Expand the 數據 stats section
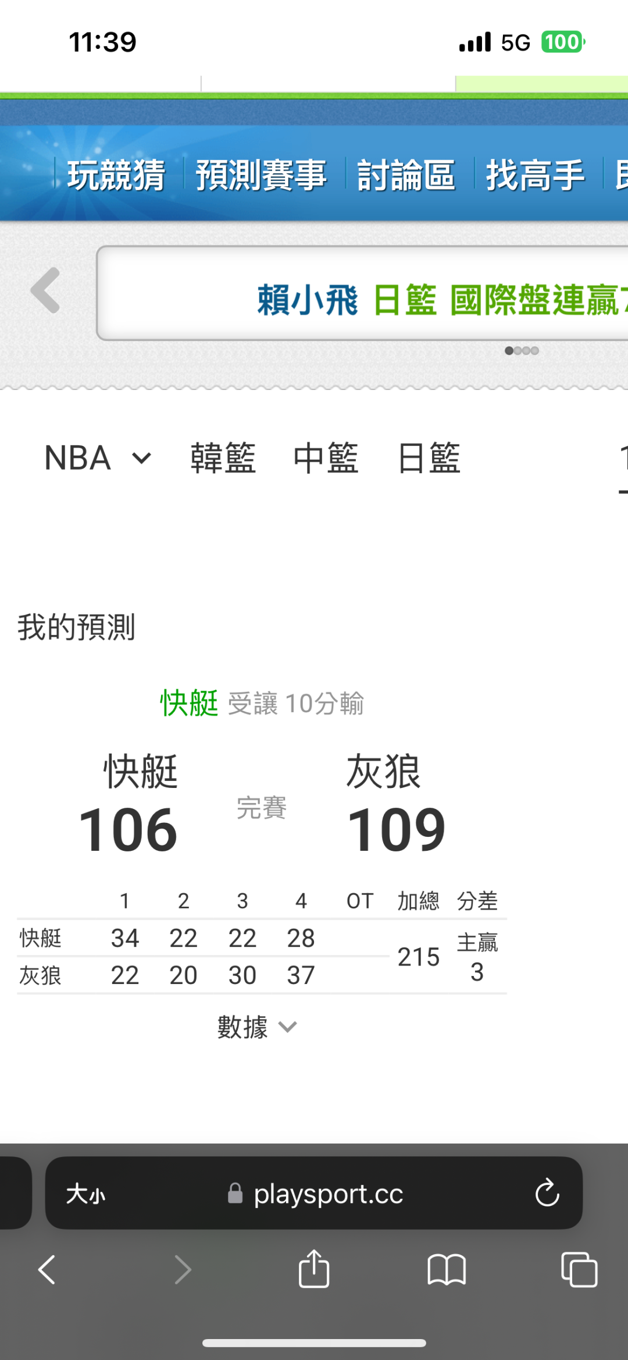 257,1027
